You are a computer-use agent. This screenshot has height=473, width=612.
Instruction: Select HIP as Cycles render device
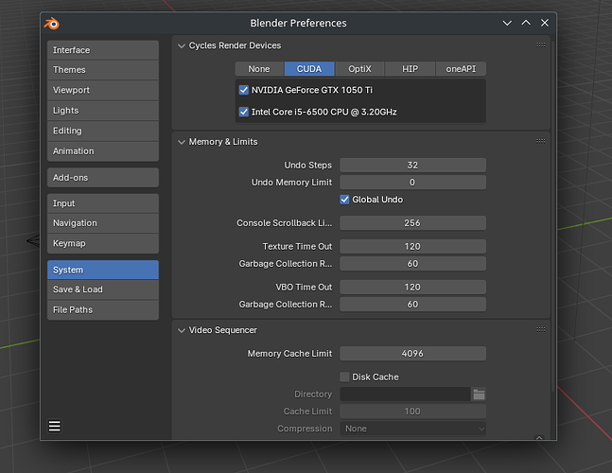410,69
